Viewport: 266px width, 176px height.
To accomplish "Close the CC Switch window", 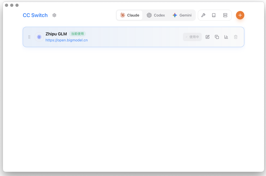I will pyautogui.click(x=6, y=5).
